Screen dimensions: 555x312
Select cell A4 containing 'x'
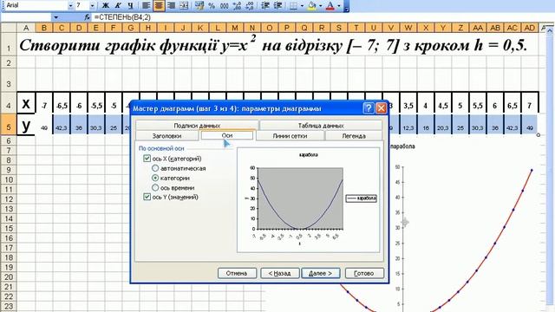26,104
